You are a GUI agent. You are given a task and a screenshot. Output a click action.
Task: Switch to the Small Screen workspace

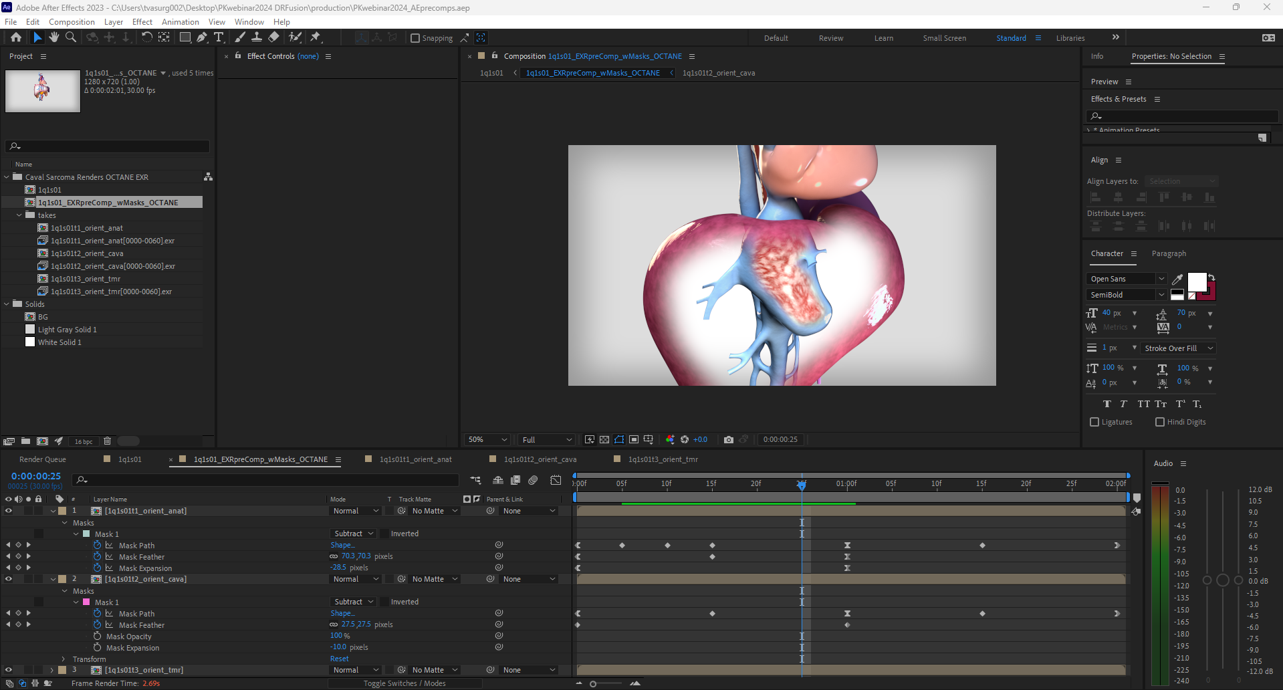(944, 38)
